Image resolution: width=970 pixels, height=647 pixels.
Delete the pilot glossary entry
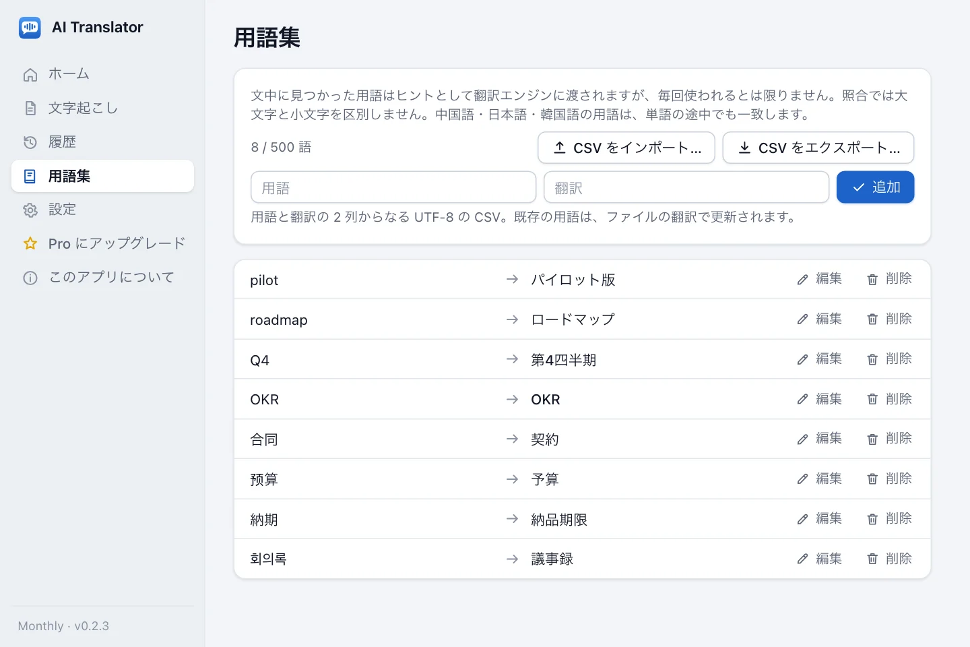(x=889, y=279)
